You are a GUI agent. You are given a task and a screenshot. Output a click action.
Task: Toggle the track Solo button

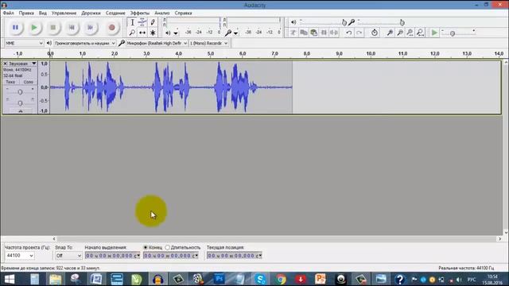pos(29,82)
